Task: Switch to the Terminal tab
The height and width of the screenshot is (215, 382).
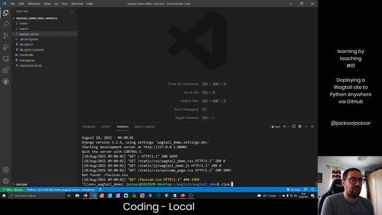Action: tap(122, 127)
